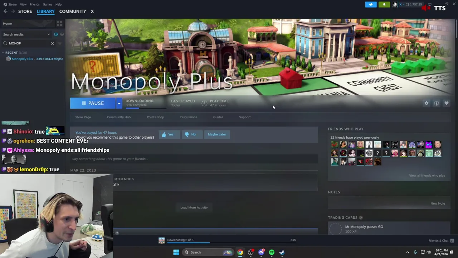Click downloading game thumbnail in bottom bar
This screenshot has width=458, height=258.
[x=162, y=240]
